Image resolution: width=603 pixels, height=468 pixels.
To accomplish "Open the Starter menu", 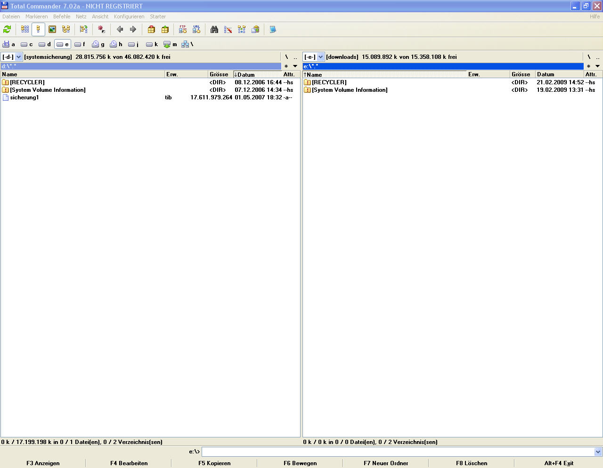I will point(158,16).
